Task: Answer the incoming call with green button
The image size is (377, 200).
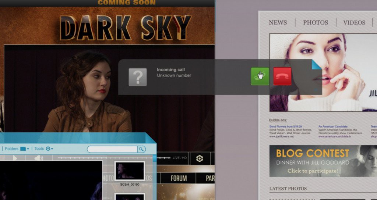Action: point(260,76)
